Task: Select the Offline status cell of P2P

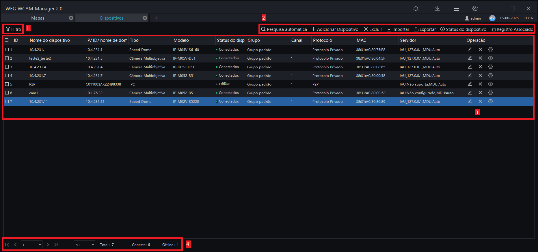Action: pos(223,84)
